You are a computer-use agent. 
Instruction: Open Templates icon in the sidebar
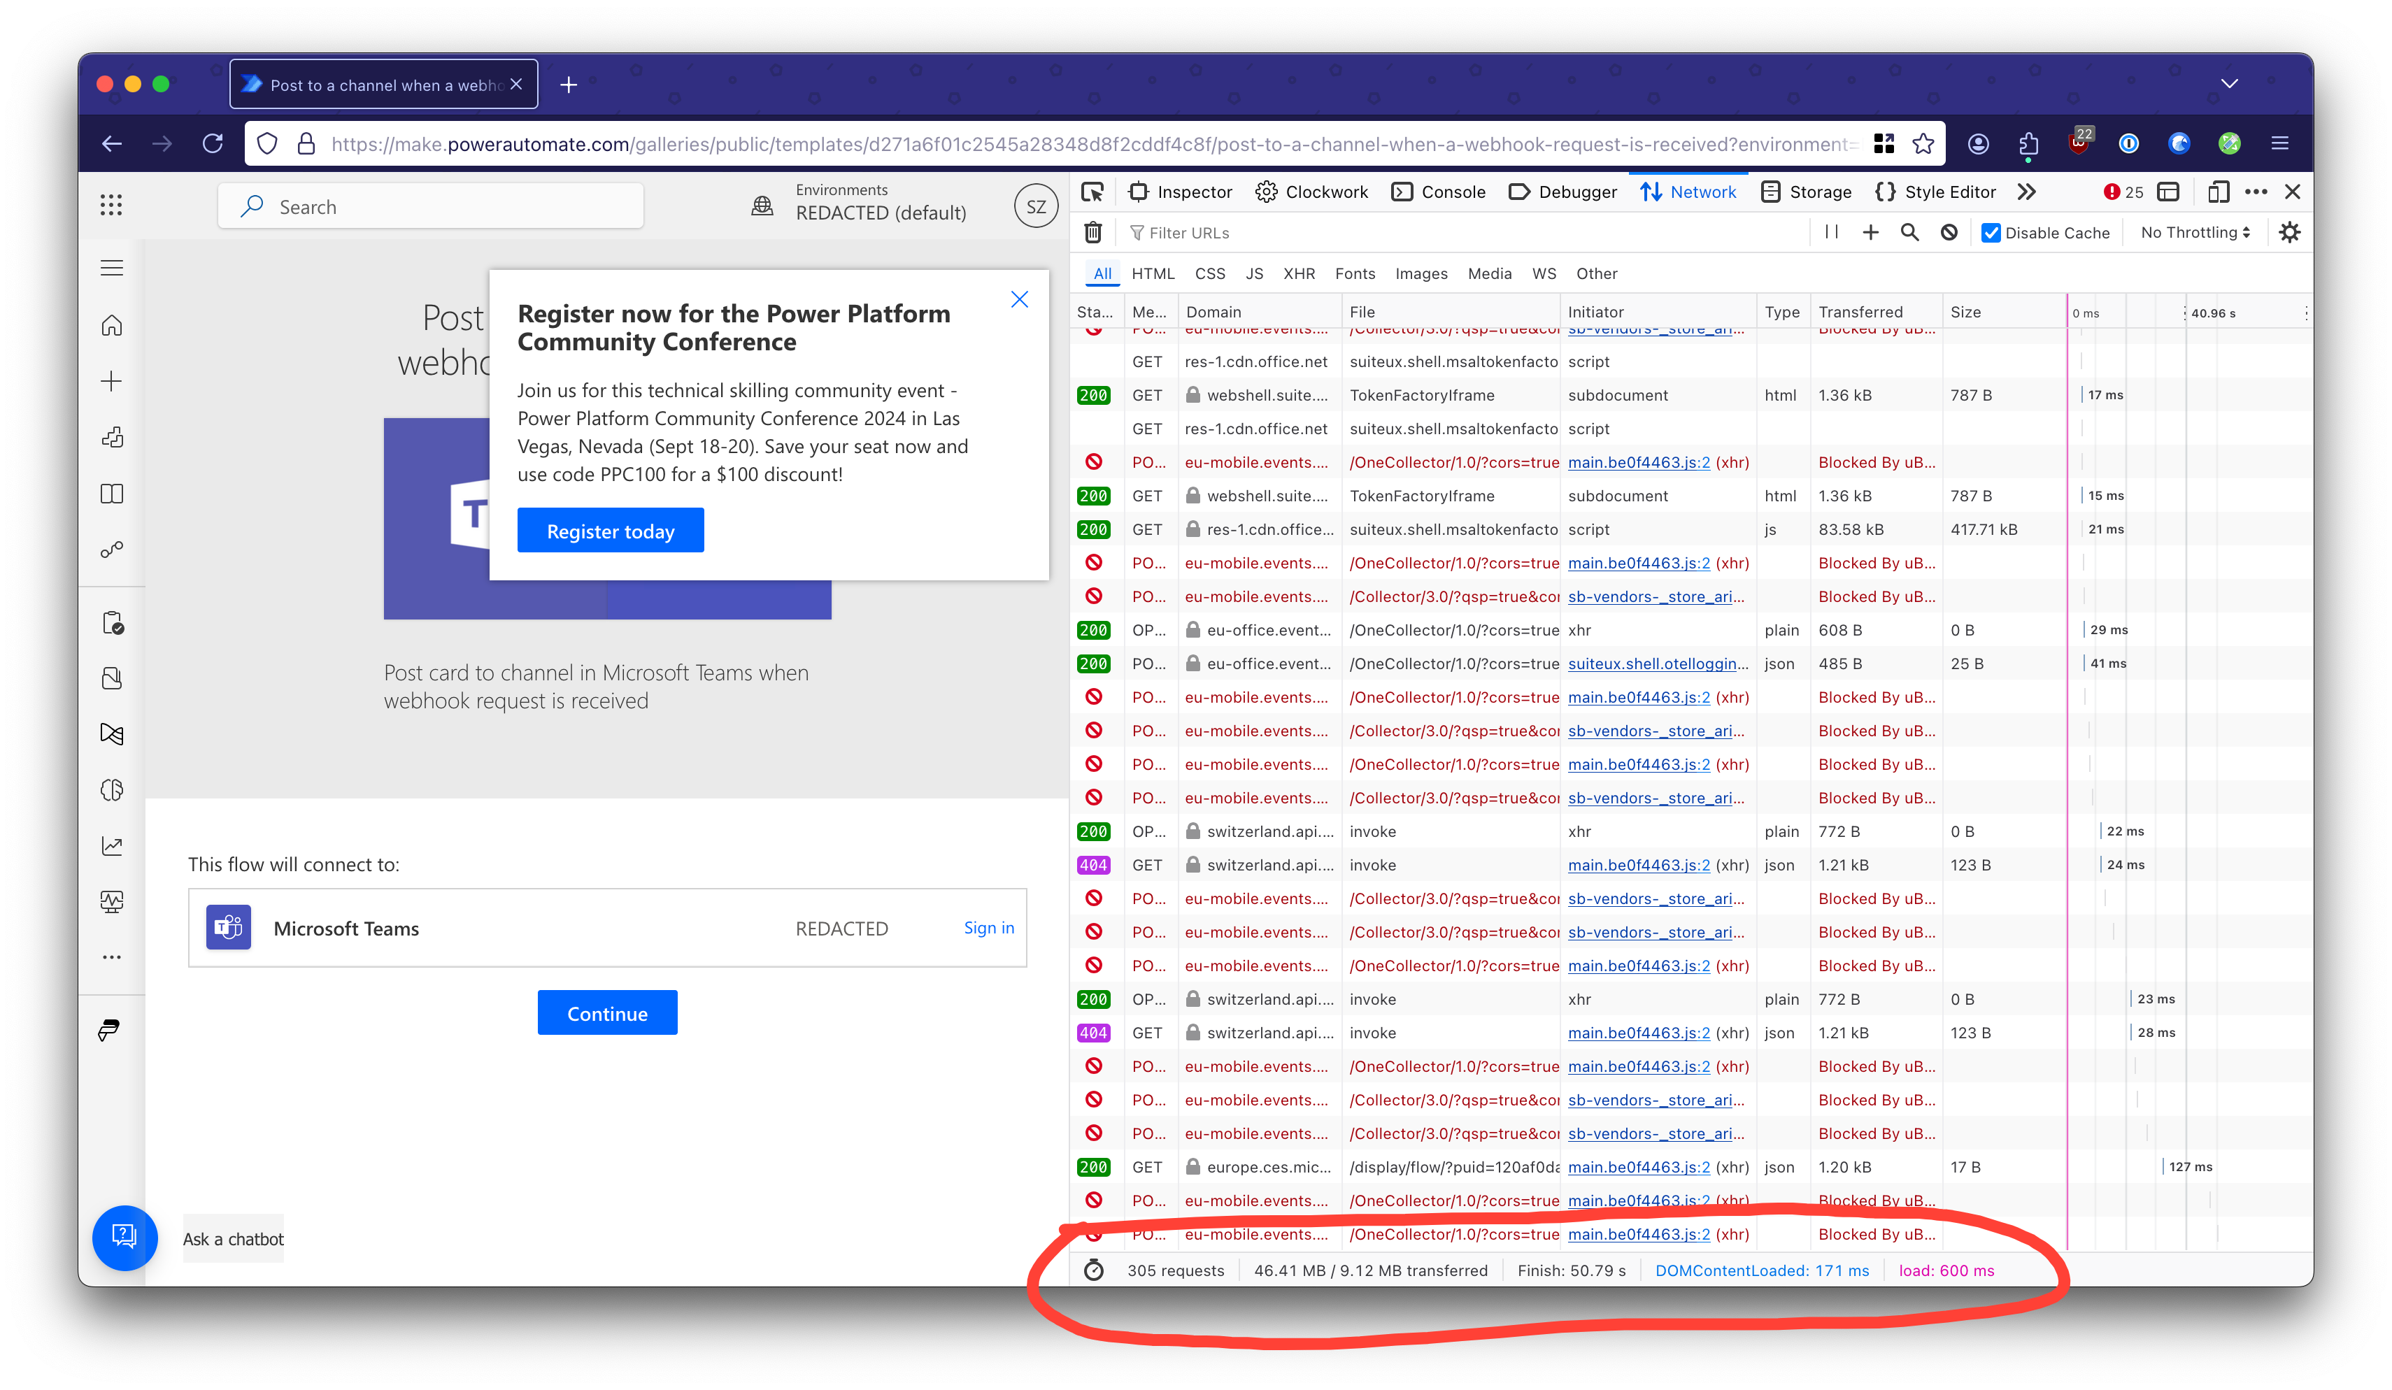[x=111, y=438]
